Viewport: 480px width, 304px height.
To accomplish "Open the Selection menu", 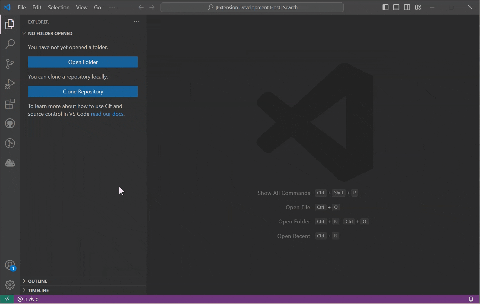I will click(x=59, y=7).
